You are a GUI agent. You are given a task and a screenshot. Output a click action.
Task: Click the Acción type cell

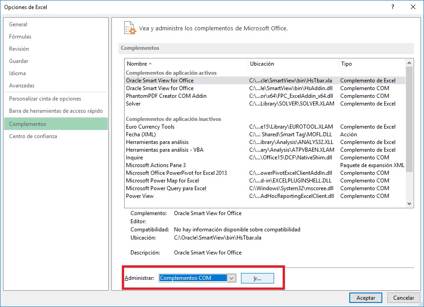pyautogui.click(x=348, y=134)
